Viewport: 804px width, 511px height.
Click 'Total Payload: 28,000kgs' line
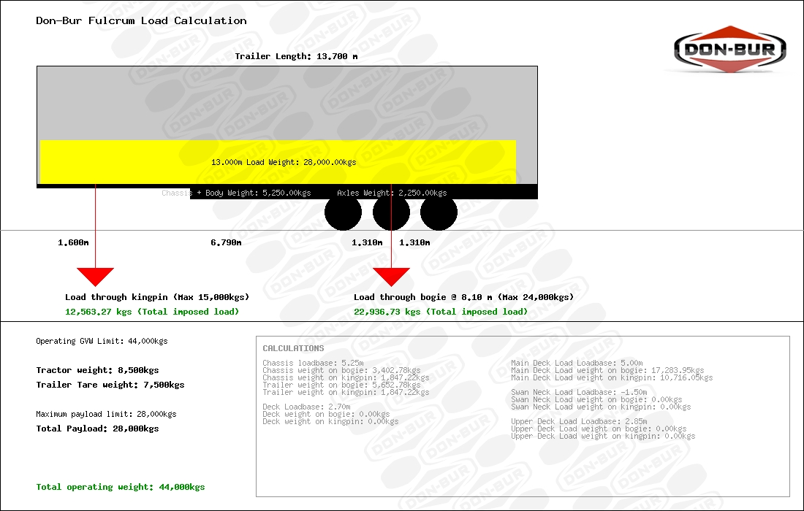coord(97,429)
